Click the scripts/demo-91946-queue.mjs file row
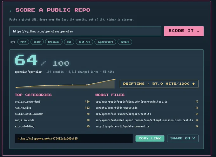Image resolution: width=216 pixels, height=157 pixels. click(147, 108)
